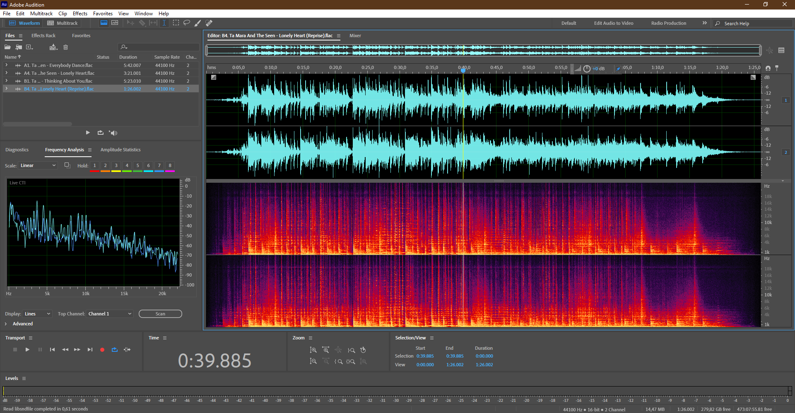Toggle Show Spectral Pitch Display

click(x=115, y=23)
